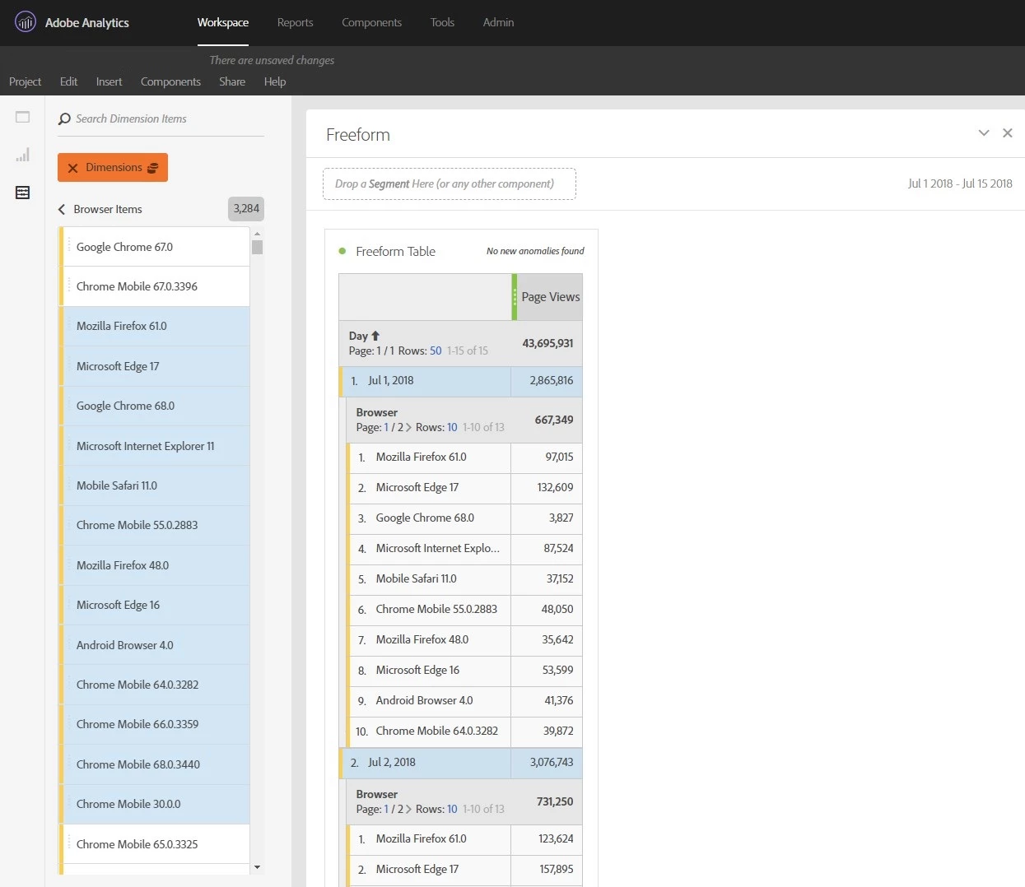The image size is (1025, 887).
Task: Select Android Browser 4.0 in Browser Items list
Action: [154, 645]
